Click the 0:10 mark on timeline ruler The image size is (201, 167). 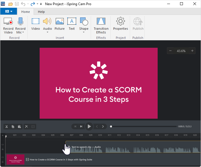point(100,135)
